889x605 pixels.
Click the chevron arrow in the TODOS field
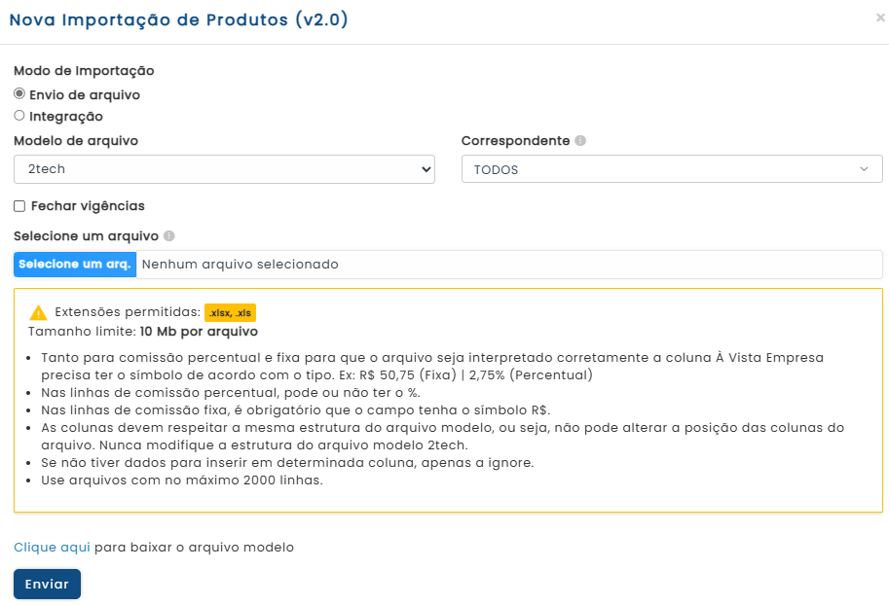tap(864, 169)
